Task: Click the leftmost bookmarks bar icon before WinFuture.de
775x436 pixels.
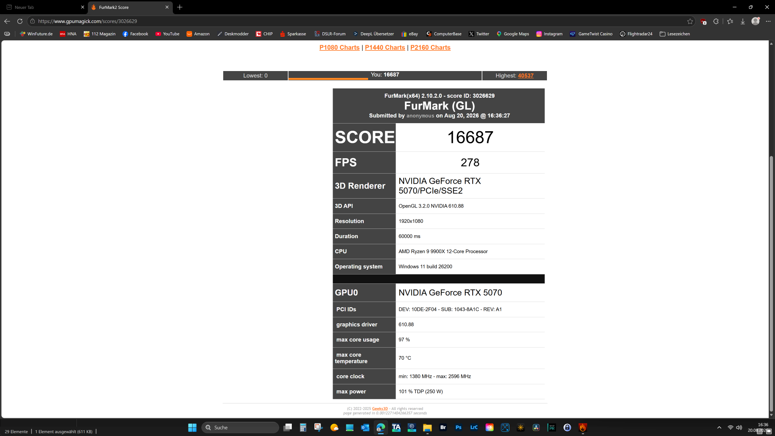Action: (7, 34)
